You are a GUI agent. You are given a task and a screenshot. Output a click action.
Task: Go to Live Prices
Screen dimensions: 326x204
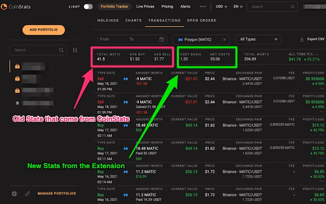[145, 7]
